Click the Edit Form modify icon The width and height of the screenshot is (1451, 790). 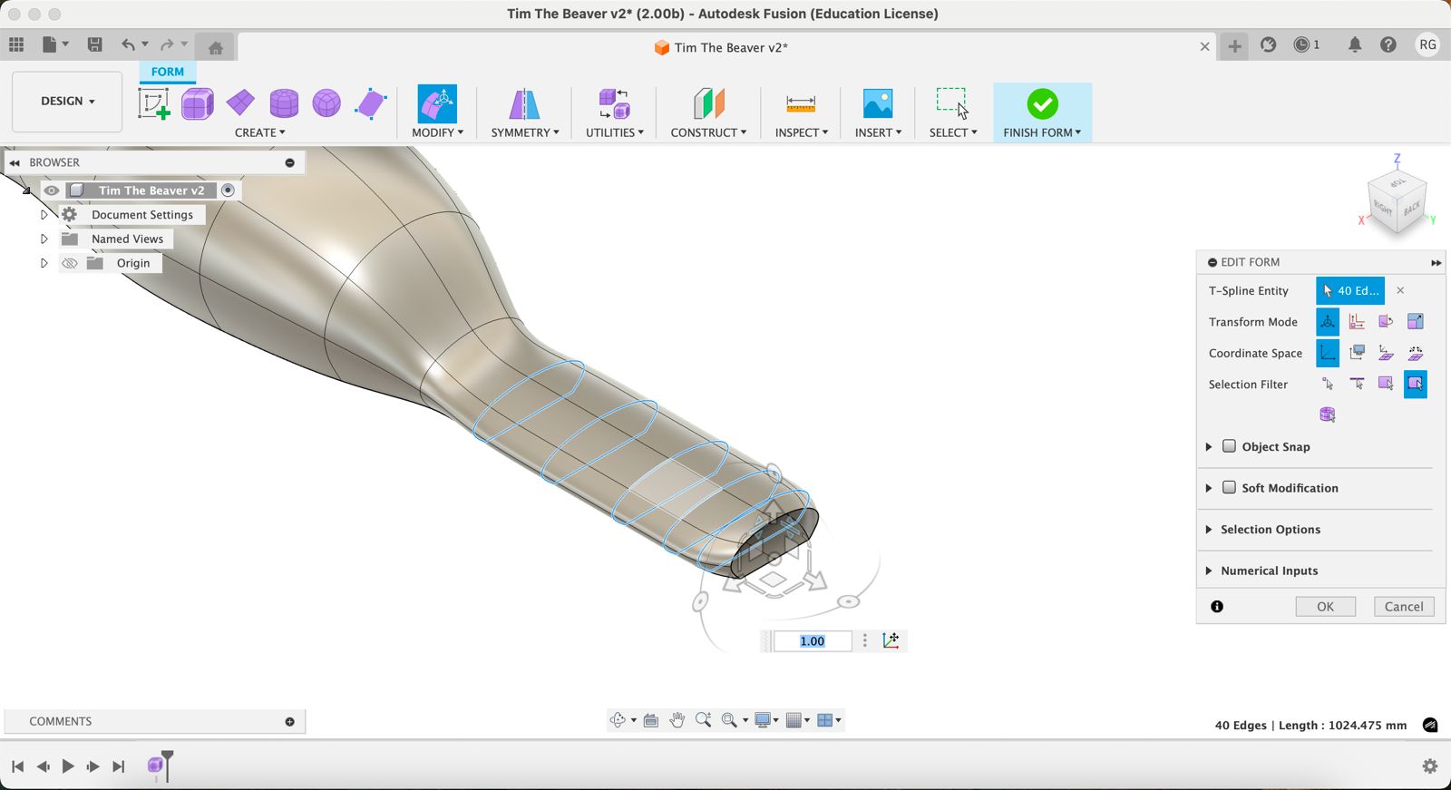(436, 103)
